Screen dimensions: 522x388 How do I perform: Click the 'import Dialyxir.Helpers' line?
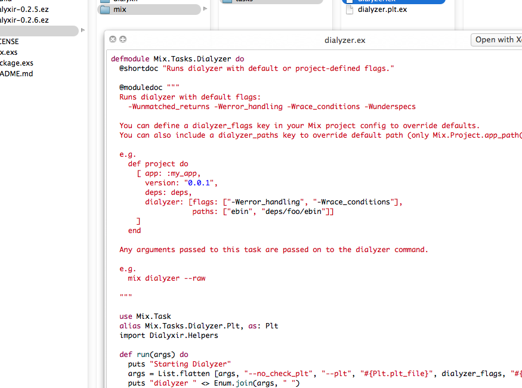pos(169,336)
